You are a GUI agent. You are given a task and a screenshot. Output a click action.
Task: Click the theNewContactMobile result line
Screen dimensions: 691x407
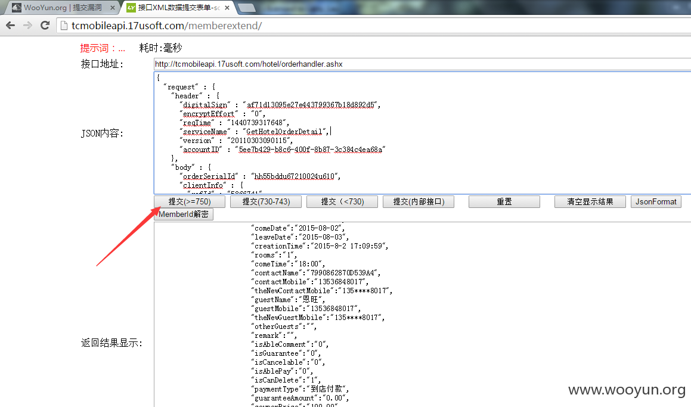pos(322,291)
